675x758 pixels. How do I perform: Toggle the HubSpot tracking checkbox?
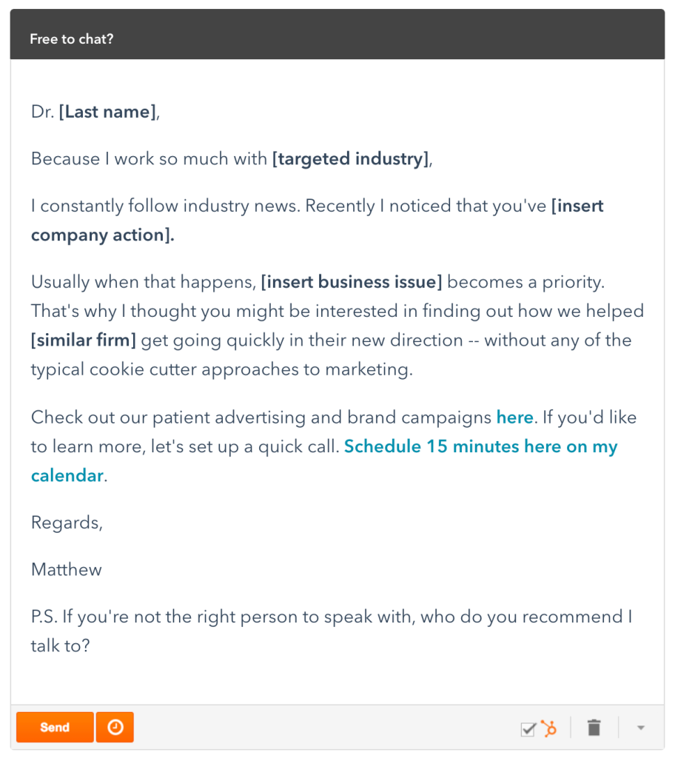tap(528, 729)
